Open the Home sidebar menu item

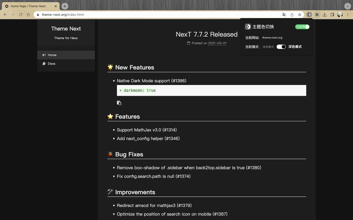(66, 55)
